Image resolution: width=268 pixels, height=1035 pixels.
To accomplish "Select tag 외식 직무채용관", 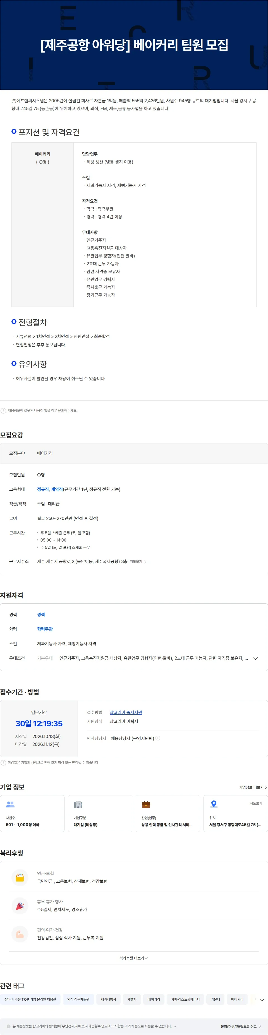I will pos(79,999).
